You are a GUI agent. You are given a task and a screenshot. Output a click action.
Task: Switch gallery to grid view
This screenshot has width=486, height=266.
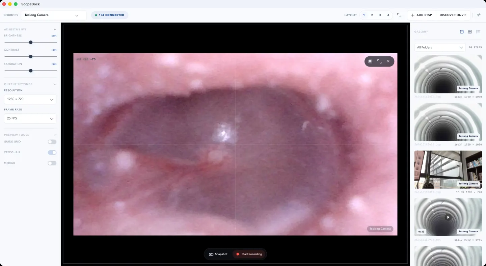tap(470, 32)
